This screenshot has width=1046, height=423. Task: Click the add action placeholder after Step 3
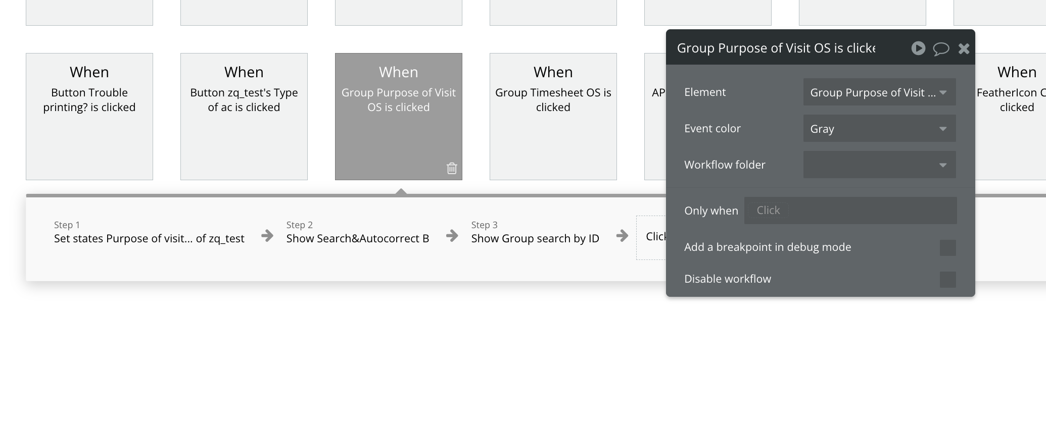click(x=651, y=237)
